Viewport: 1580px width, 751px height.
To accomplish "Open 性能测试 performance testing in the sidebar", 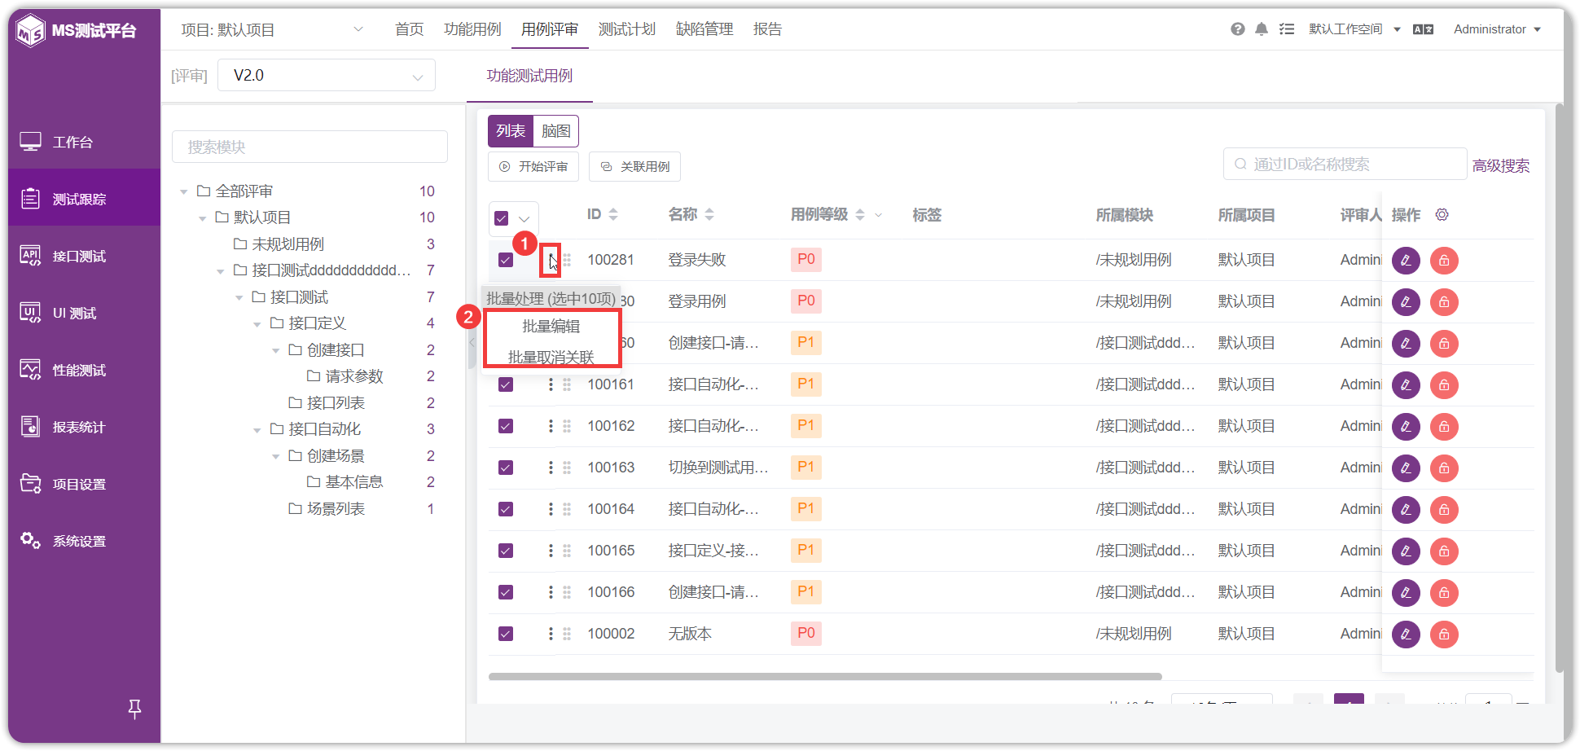I will (x=80, y=370).
